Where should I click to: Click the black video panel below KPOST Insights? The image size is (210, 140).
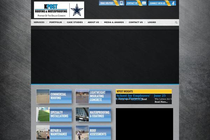[144, 124]
